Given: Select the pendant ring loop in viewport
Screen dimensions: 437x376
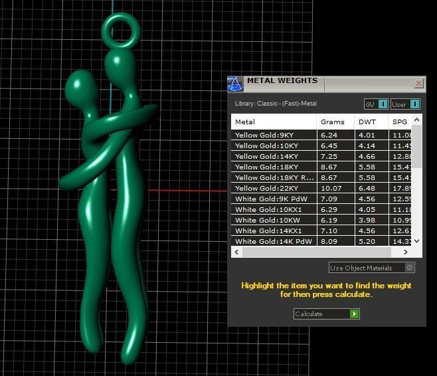Looking at the screenshot, I should pyautogui.click(x=121, y=30).
